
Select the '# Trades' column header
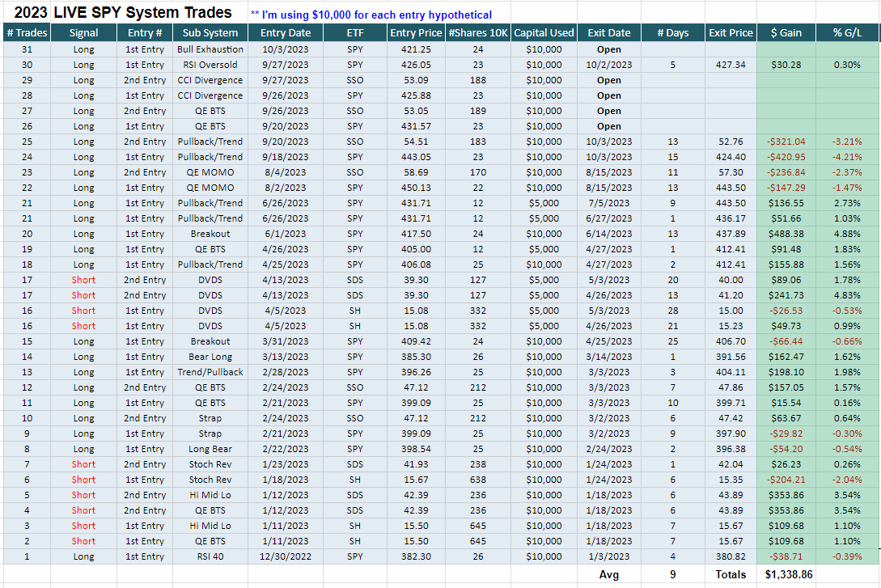click(x=27, y=33)
